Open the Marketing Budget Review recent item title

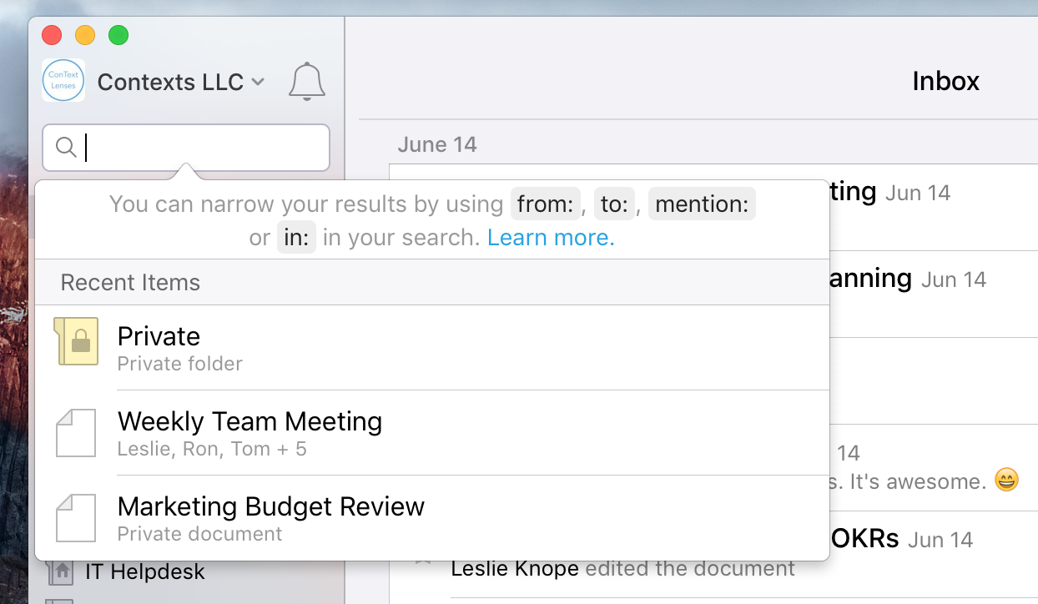[x=271, y=506]
